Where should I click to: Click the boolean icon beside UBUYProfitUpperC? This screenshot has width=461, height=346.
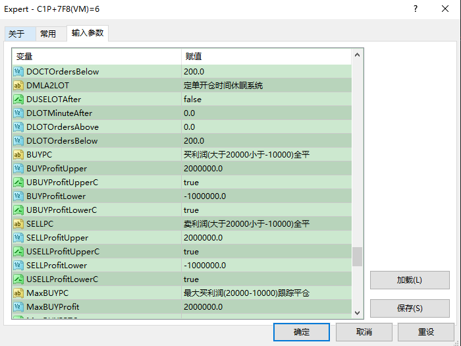click(x=18, y=182)
